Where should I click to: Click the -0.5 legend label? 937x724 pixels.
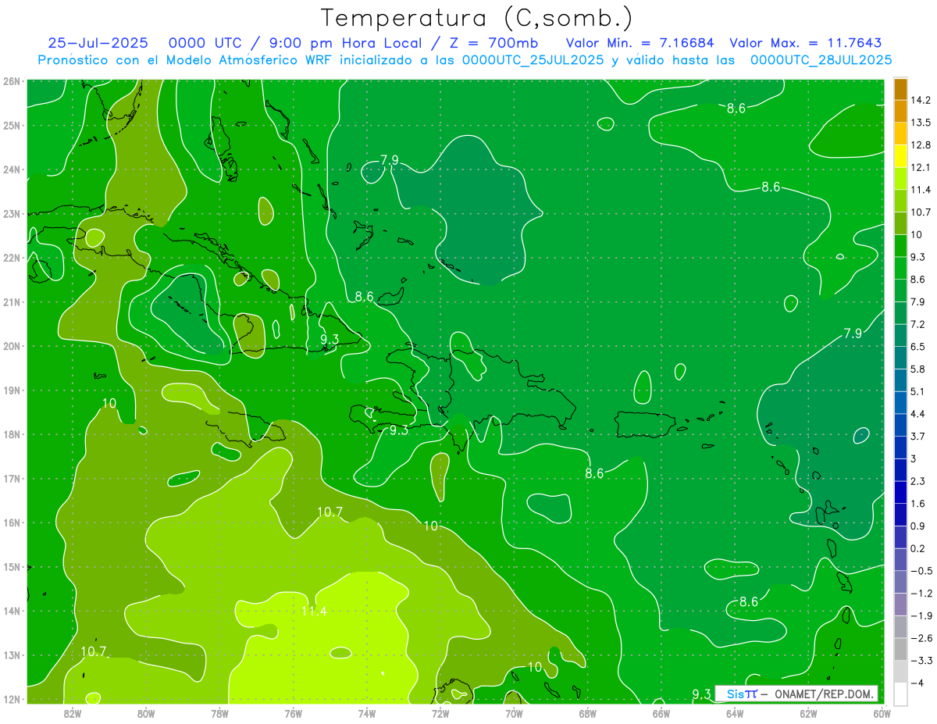click(x=921, y=571)
